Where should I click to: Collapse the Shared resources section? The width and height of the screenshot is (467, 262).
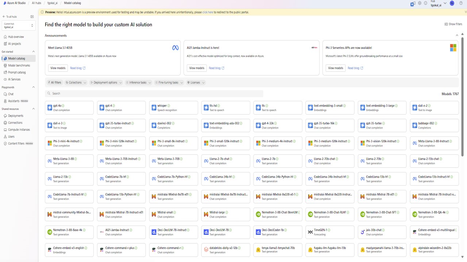click(34, 109)
